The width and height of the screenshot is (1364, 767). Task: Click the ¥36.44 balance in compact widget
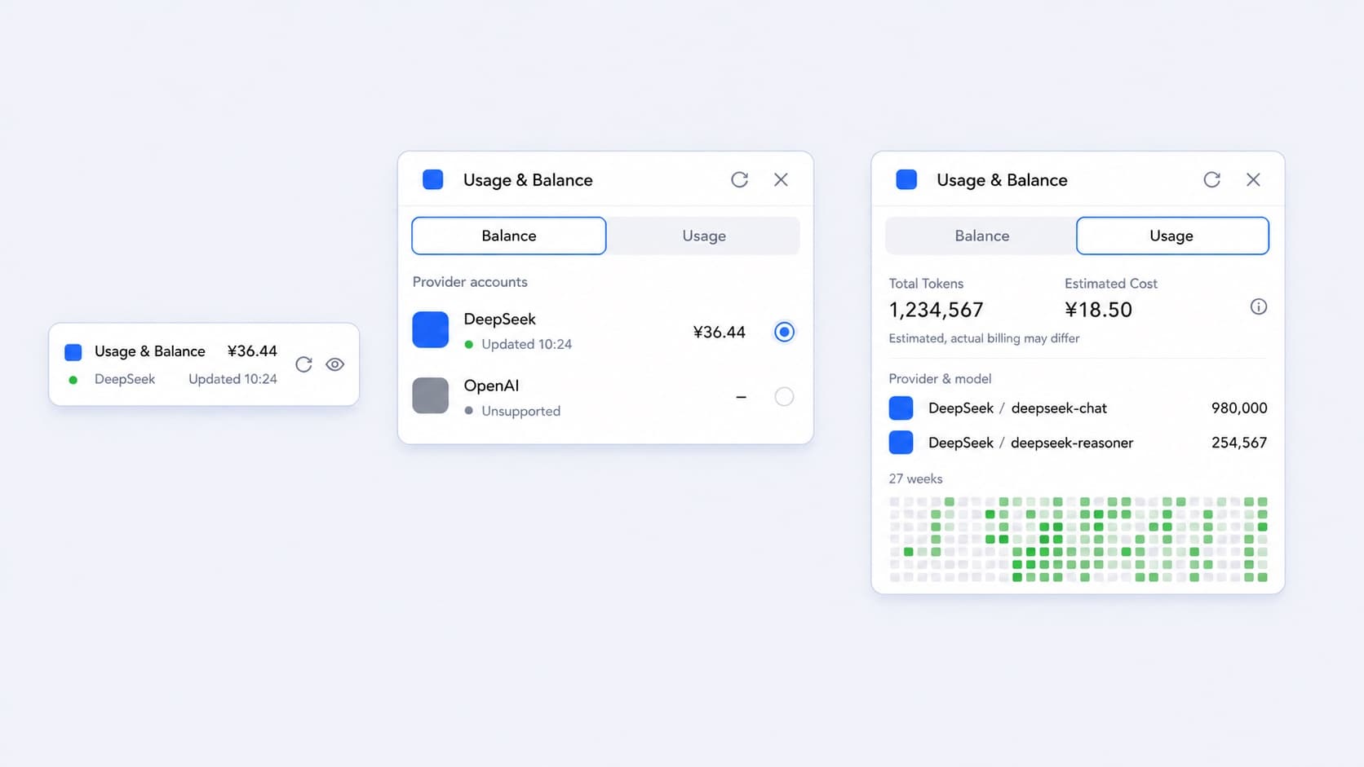coord(252,351)
